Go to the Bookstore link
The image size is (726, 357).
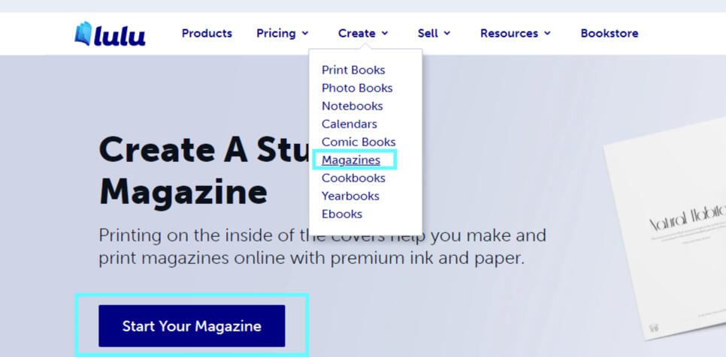point(610,33)
